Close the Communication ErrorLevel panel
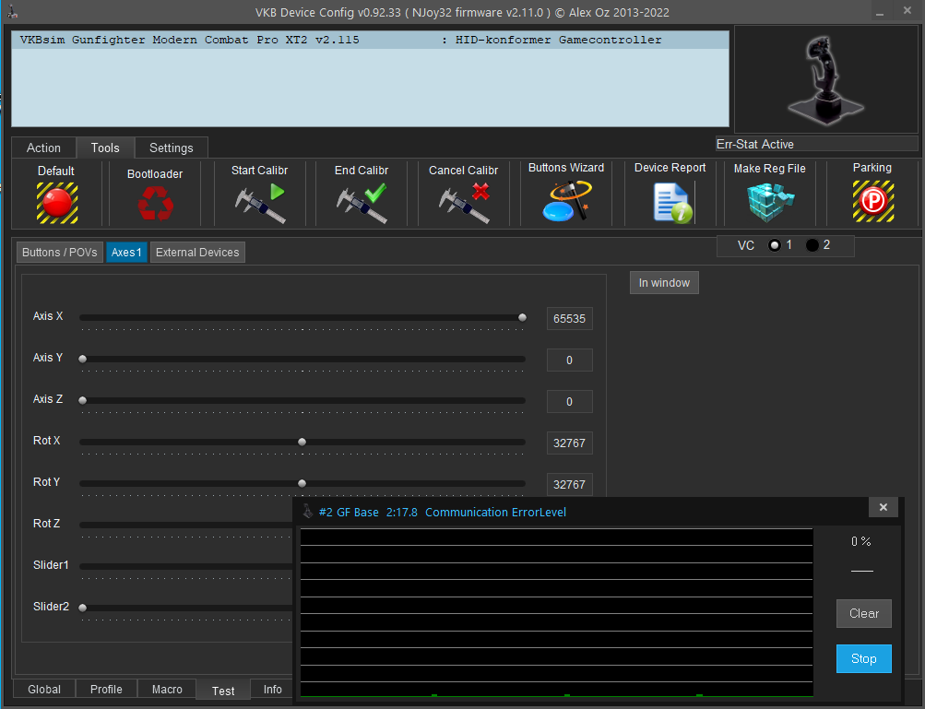Image resolution: width=925 pixels, height=709 pixels. (x=883, y=507)
